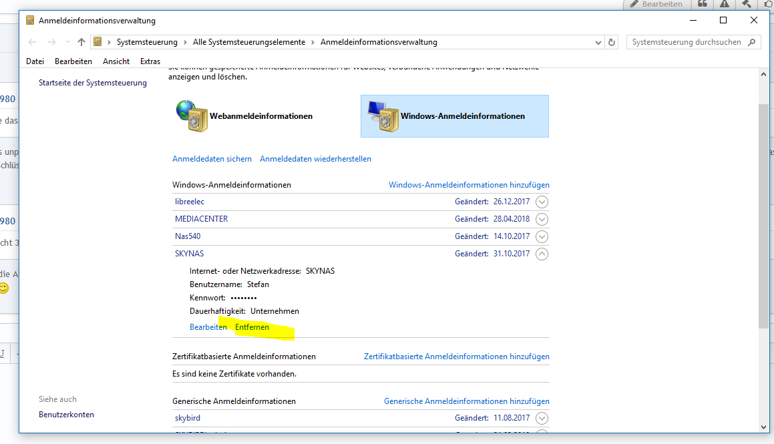
Task: Go back with the navigation back arrow
Action: [32, 43]
